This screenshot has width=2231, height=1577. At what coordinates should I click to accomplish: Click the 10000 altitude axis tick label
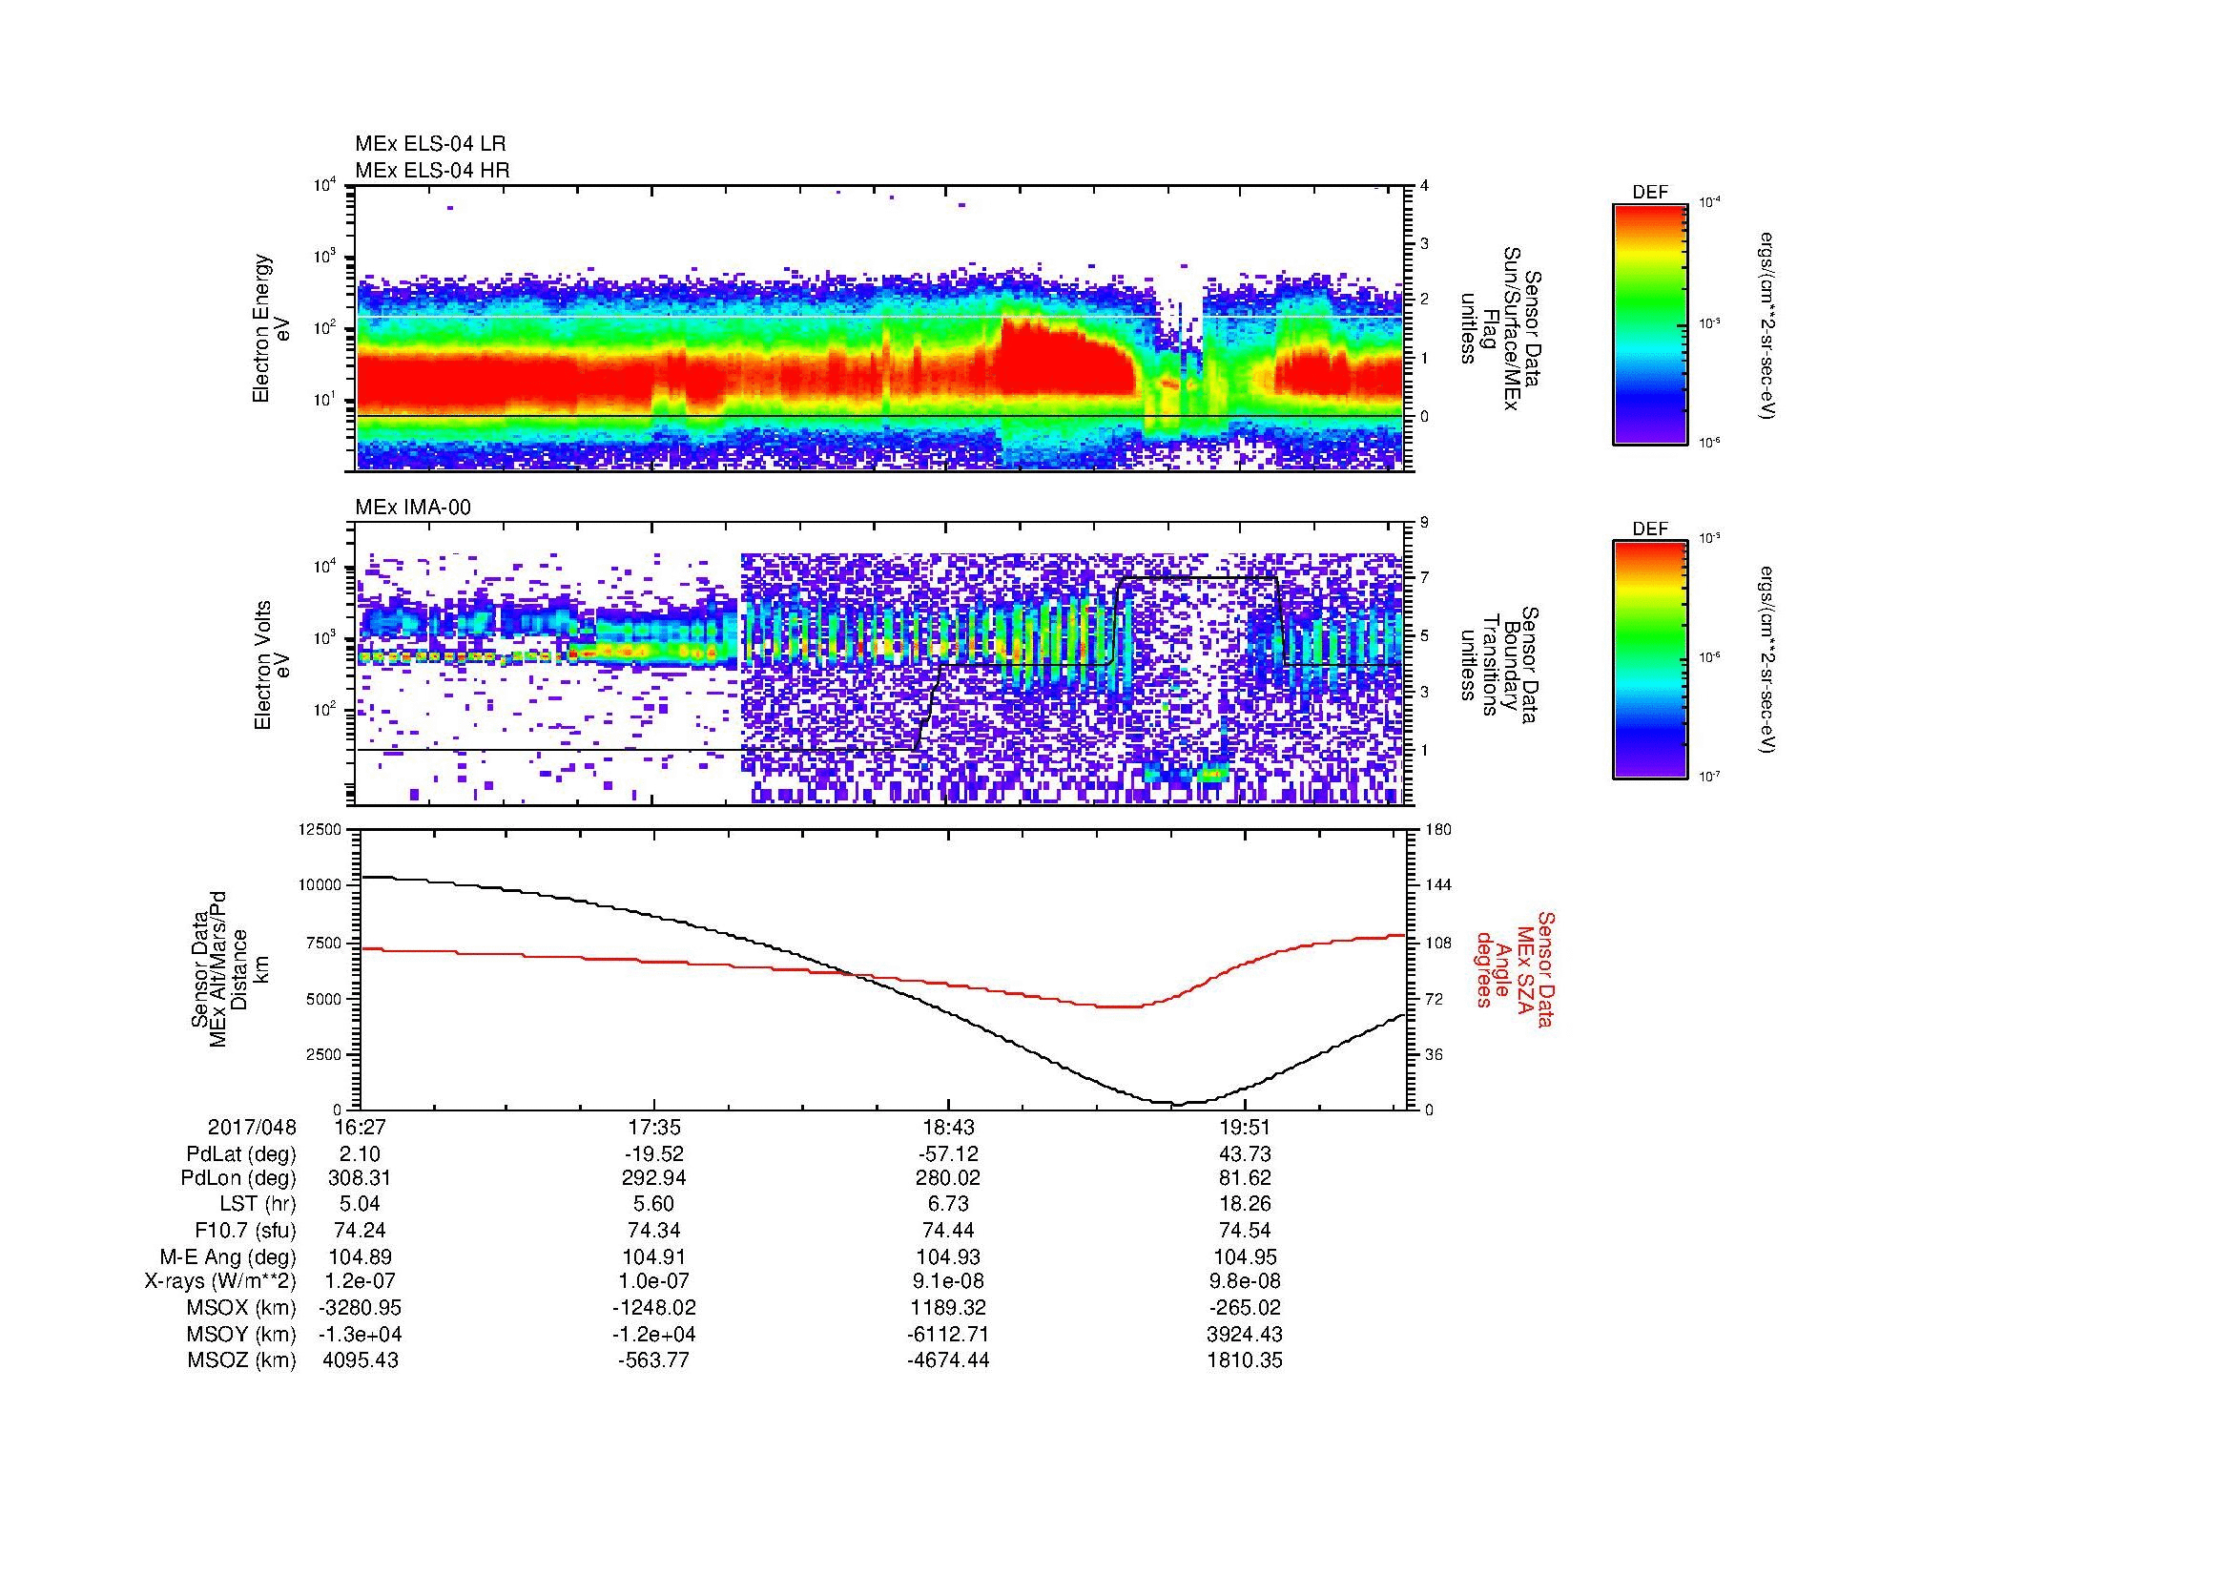click(321, 885)
